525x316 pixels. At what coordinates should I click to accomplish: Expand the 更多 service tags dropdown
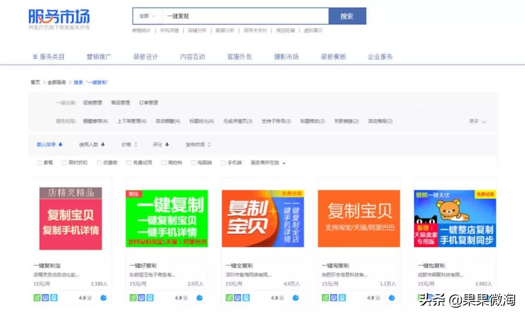476,121
